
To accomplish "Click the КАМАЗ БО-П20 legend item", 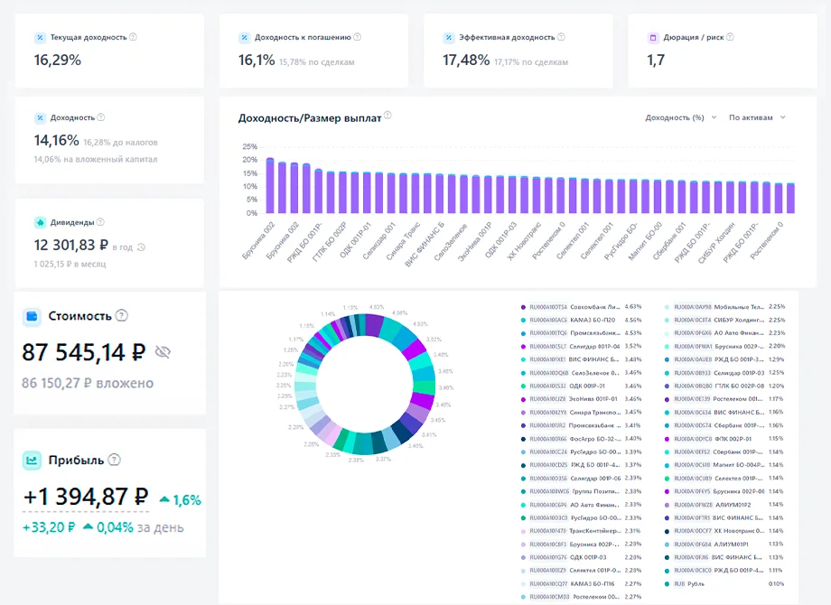I will coord(581,320).
